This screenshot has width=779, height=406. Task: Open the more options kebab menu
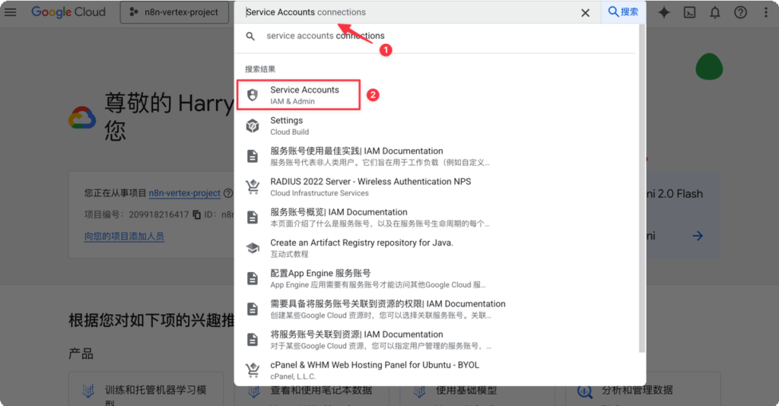pyautogui.click(x=765, y=12)
